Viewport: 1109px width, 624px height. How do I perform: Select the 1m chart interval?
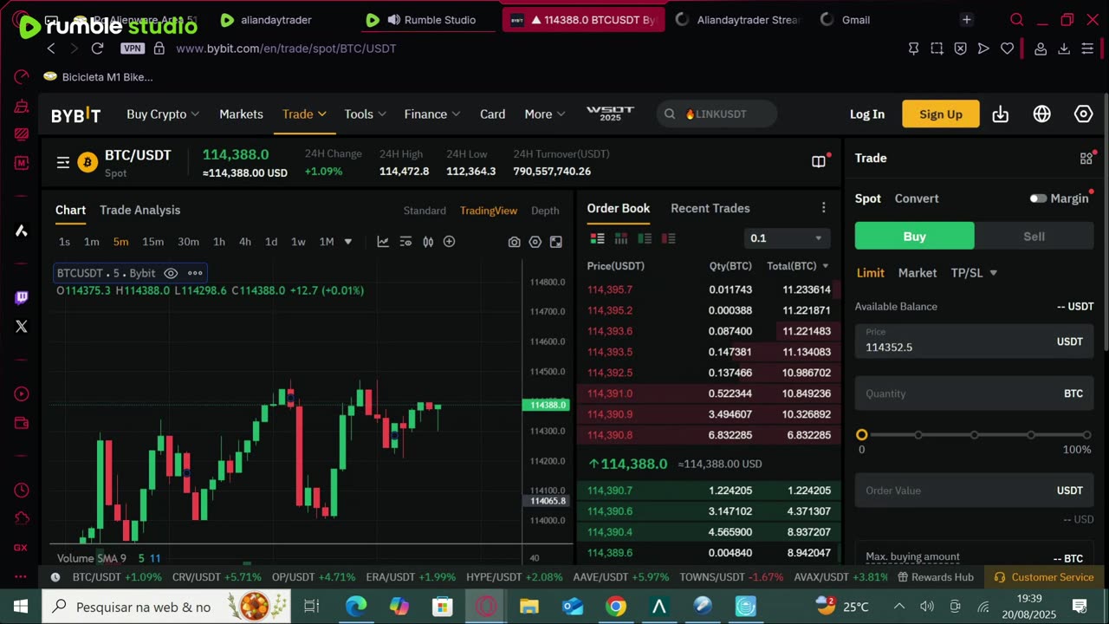coord(91,242)
